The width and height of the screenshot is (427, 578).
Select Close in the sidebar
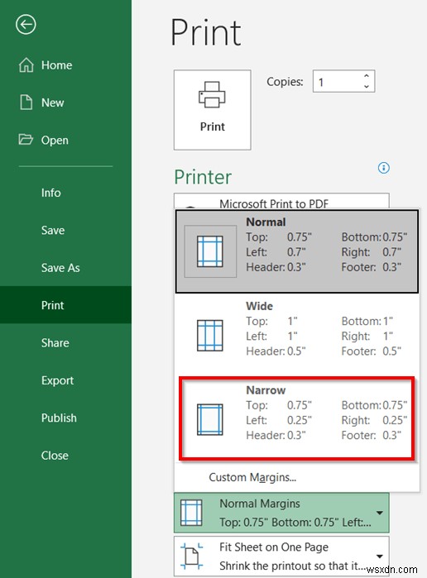pyautogui.click(x=65, y=456)
